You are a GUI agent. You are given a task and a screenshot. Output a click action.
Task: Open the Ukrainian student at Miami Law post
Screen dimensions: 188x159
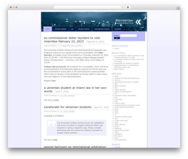click(75, 89)
